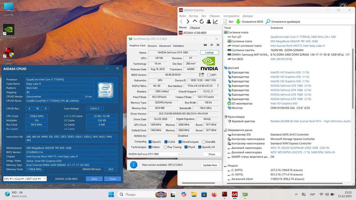Click the GPU-Z screenshot camera icon
The height and width of the screenshot is (200, 356).
point(205,45)
